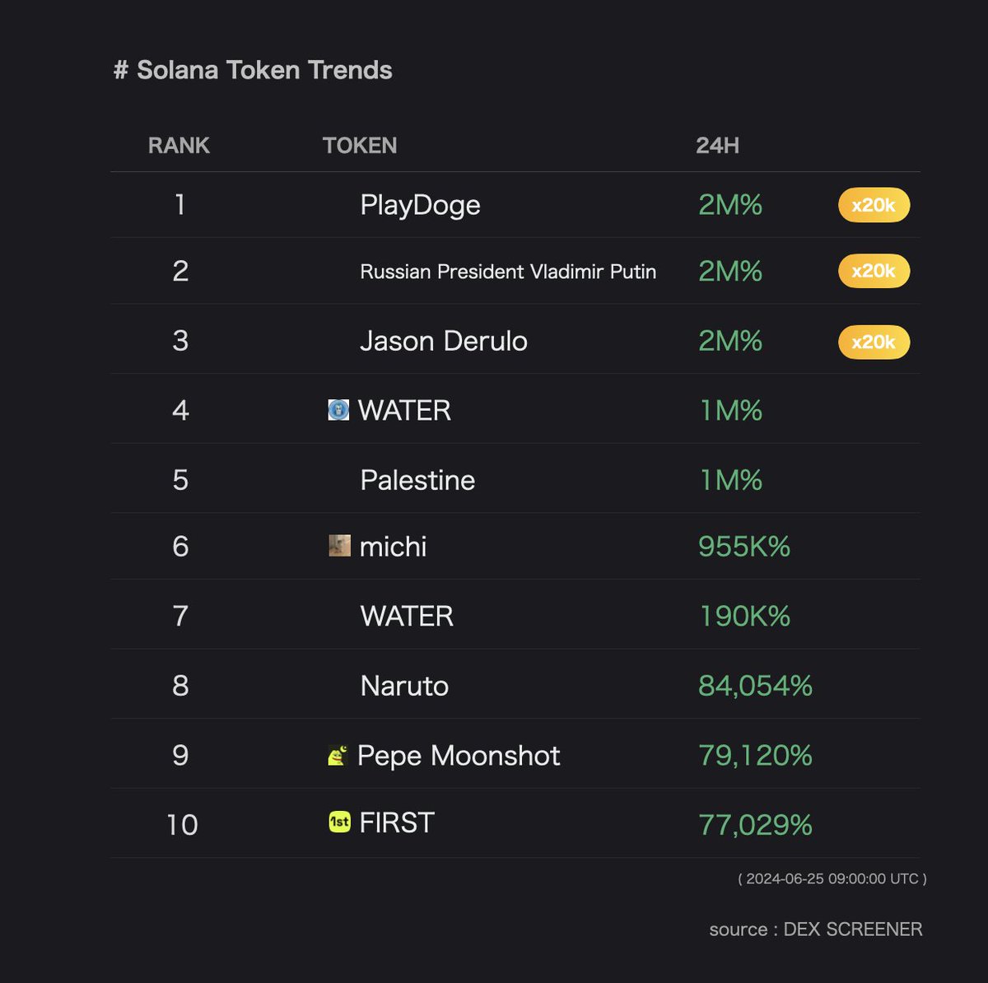
Task: Open the Jason Derulo token entry
Action: 444,341
